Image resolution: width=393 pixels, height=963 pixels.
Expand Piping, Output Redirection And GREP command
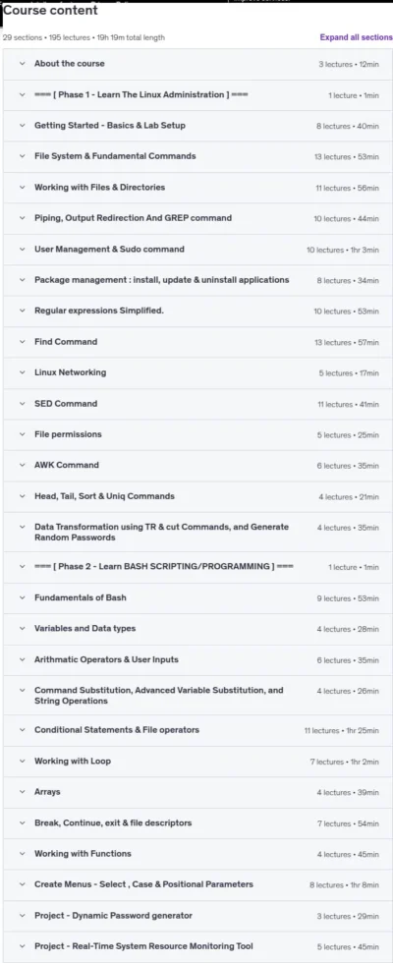click(197, 218)
